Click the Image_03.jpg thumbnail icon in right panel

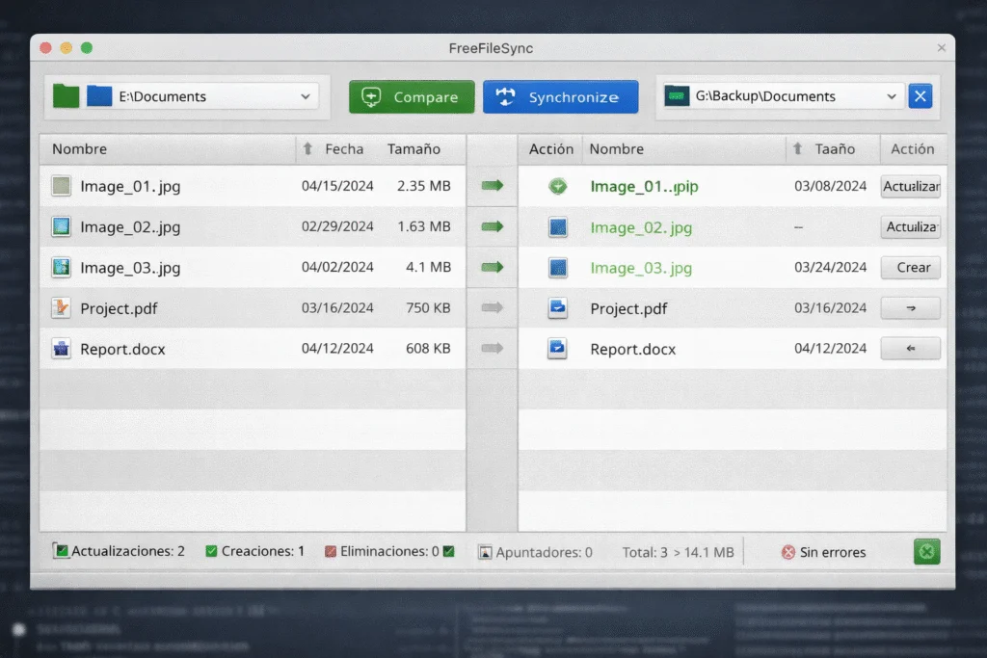(557, 267)
